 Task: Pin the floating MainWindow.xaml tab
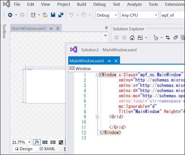pyautogui.click(x=109, y=61)
